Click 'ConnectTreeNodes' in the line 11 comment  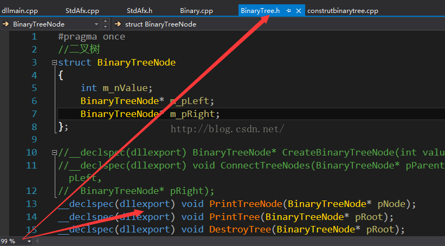point(266,165)
